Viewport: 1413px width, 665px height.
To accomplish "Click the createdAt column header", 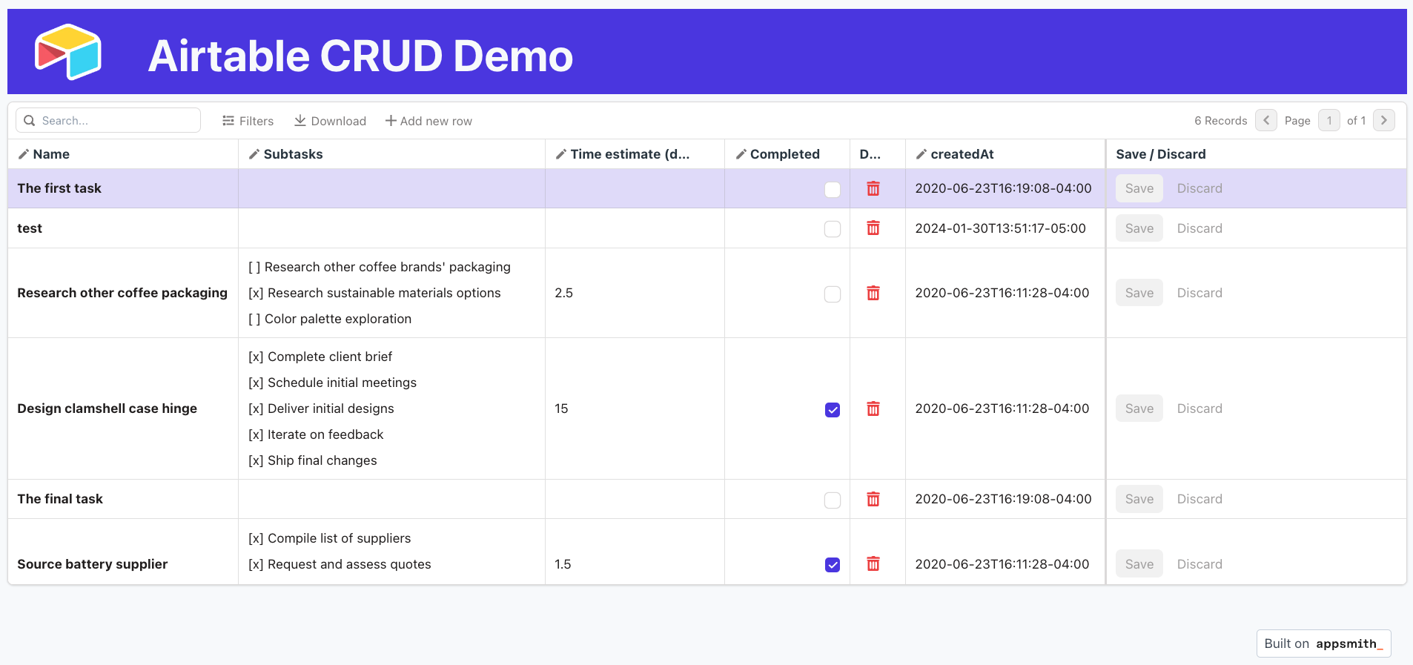I will tap(962, 154).
